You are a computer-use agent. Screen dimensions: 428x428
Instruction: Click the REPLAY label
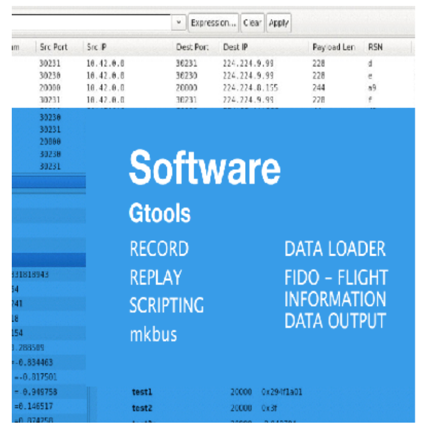click(156, 277)
